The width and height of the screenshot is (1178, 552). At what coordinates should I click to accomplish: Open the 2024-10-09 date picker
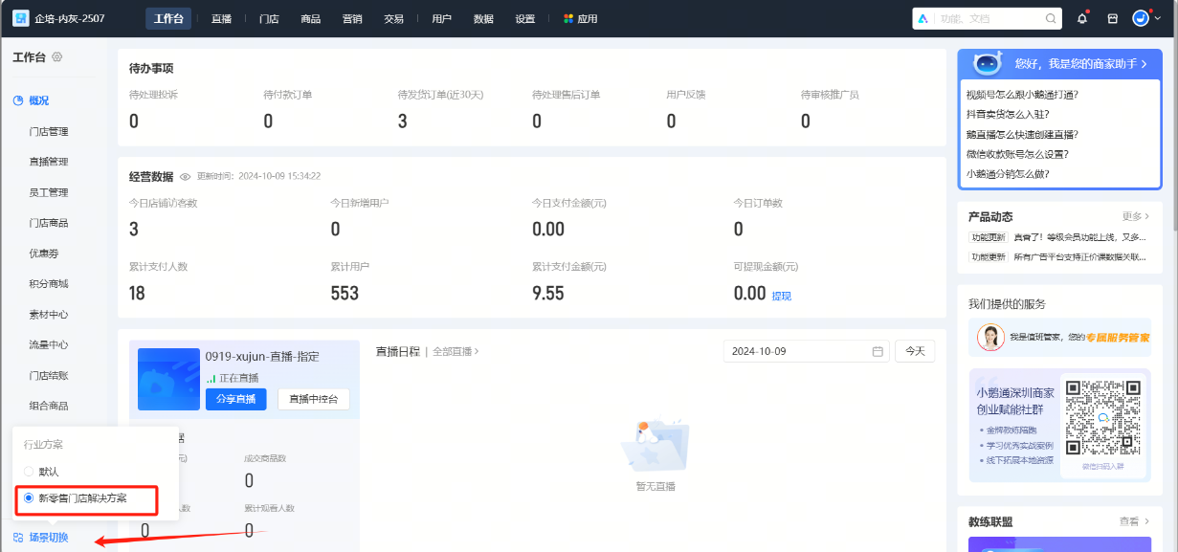pos(806,351)
